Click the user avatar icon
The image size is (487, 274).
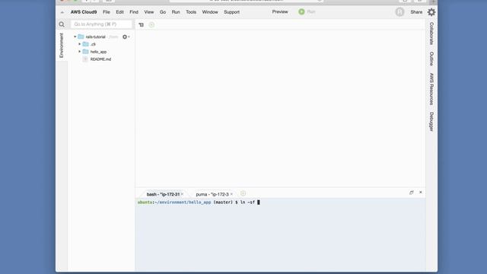(x=399, y=12)
